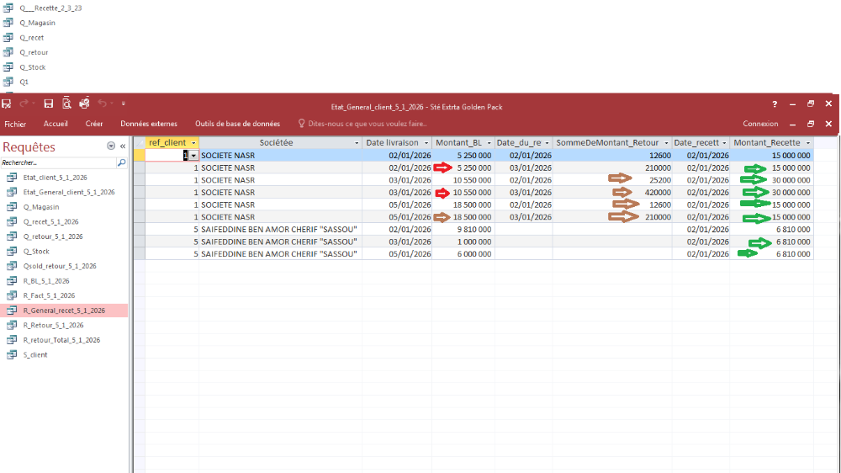
Task: Open the Fichier menu
Action: 15,124
